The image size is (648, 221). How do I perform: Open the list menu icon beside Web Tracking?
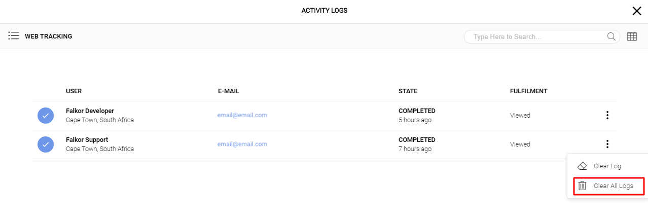[14, 36]
